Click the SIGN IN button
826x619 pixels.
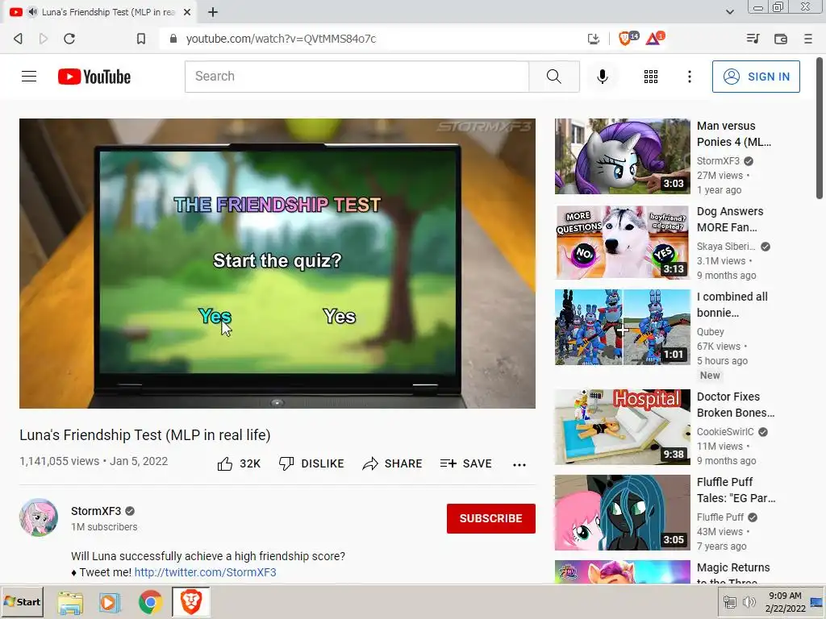click(x=755, y=77)
